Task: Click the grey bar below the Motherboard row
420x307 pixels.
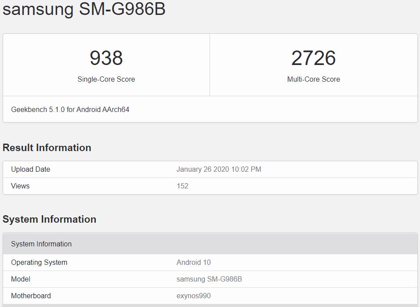Action: [x=210, y=305]
